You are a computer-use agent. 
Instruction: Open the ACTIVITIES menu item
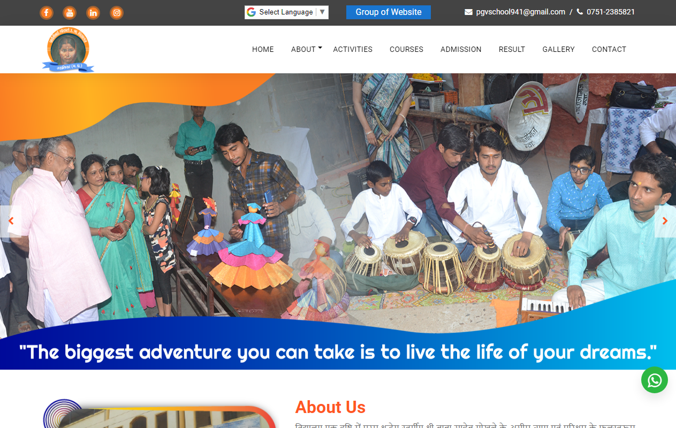click(353, 49)
